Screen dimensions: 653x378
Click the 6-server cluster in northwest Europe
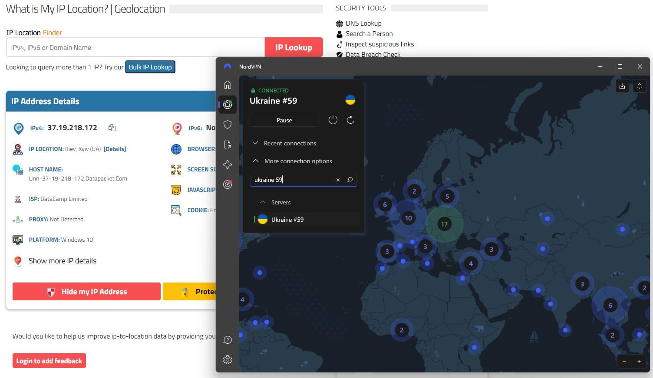click(x=385, y=204)
